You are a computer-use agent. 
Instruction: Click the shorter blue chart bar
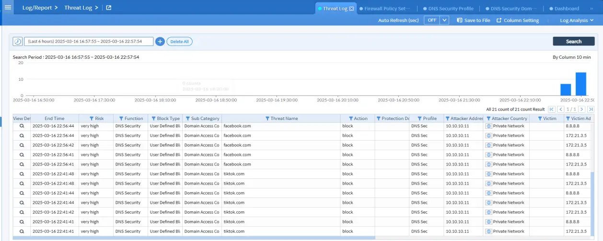(x=566, y=90)
